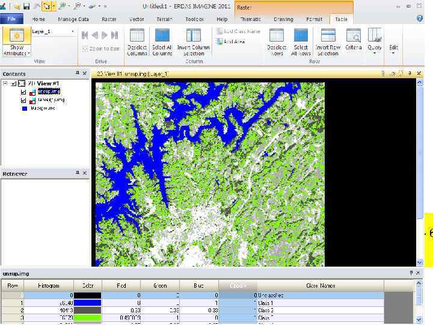Open the Criteria tool
This screenshot has width=433, height=325.
coord(354,36)
